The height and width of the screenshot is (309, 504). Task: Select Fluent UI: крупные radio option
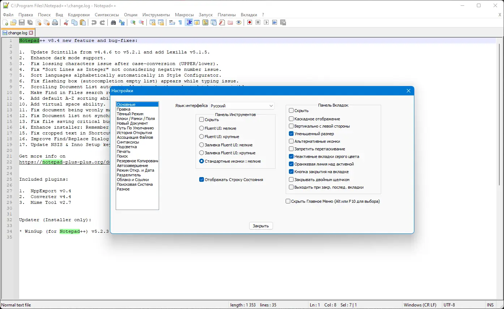coord(202,137)
